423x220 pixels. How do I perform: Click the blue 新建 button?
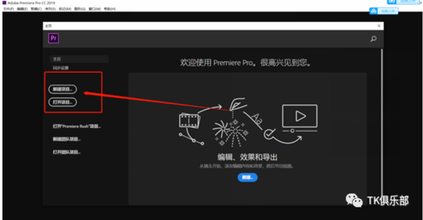248,177
